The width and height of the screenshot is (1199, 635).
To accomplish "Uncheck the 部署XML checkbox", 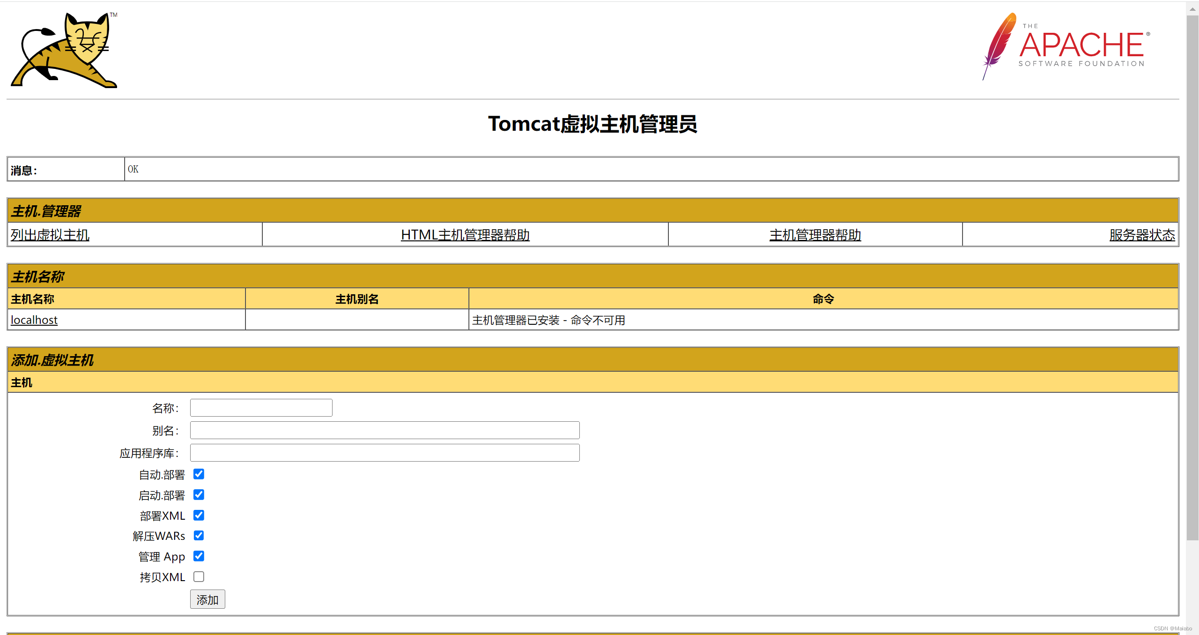I will [x=199, y=515].
